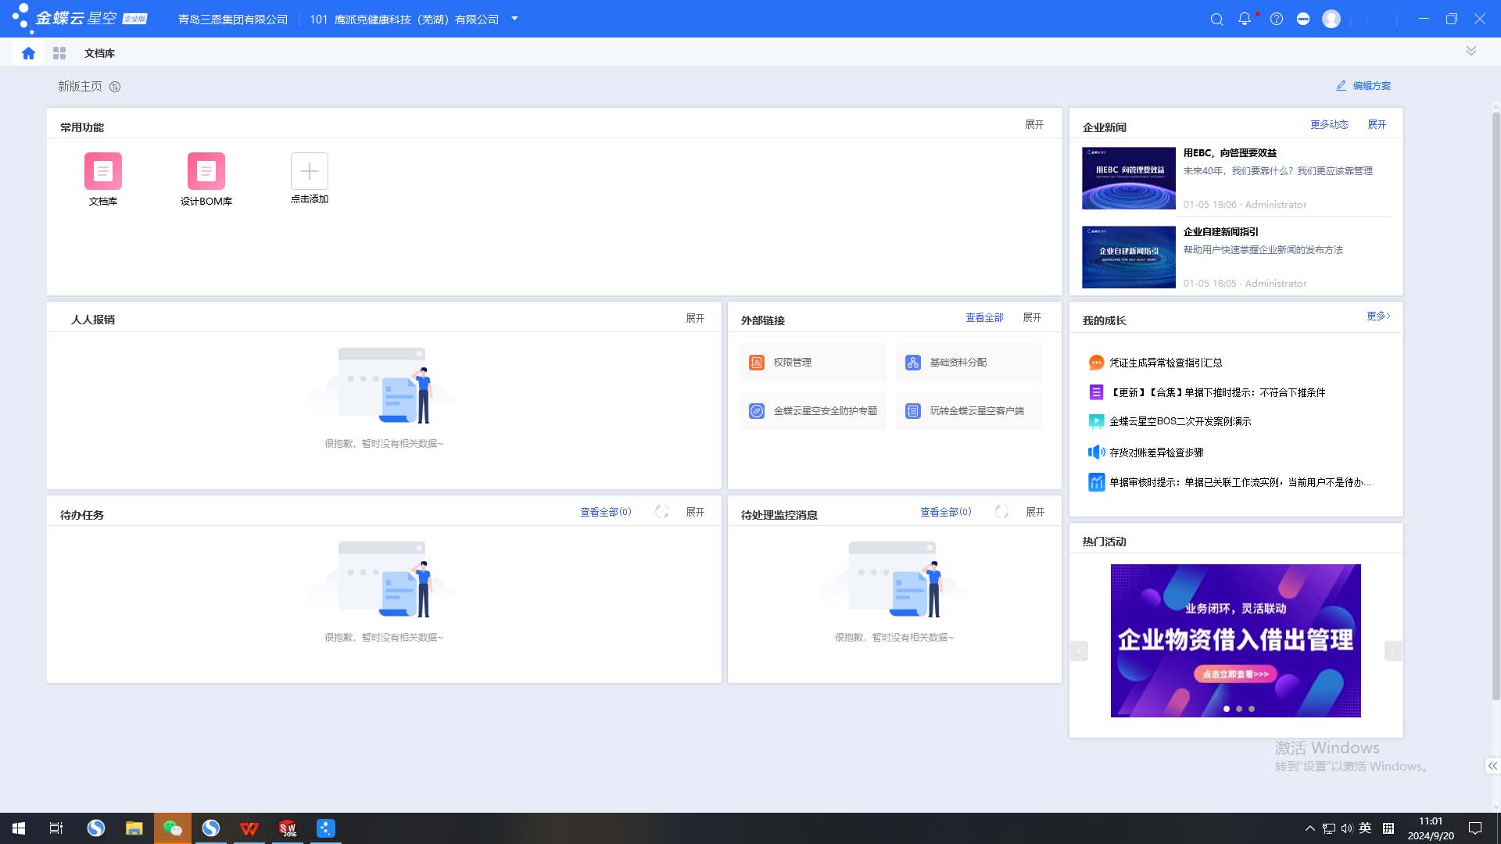This screenshot has width=1501, height=844.
Task: Click the speaker icon for 存货对账差异检查步骤
Action: tap(1096, 452)
